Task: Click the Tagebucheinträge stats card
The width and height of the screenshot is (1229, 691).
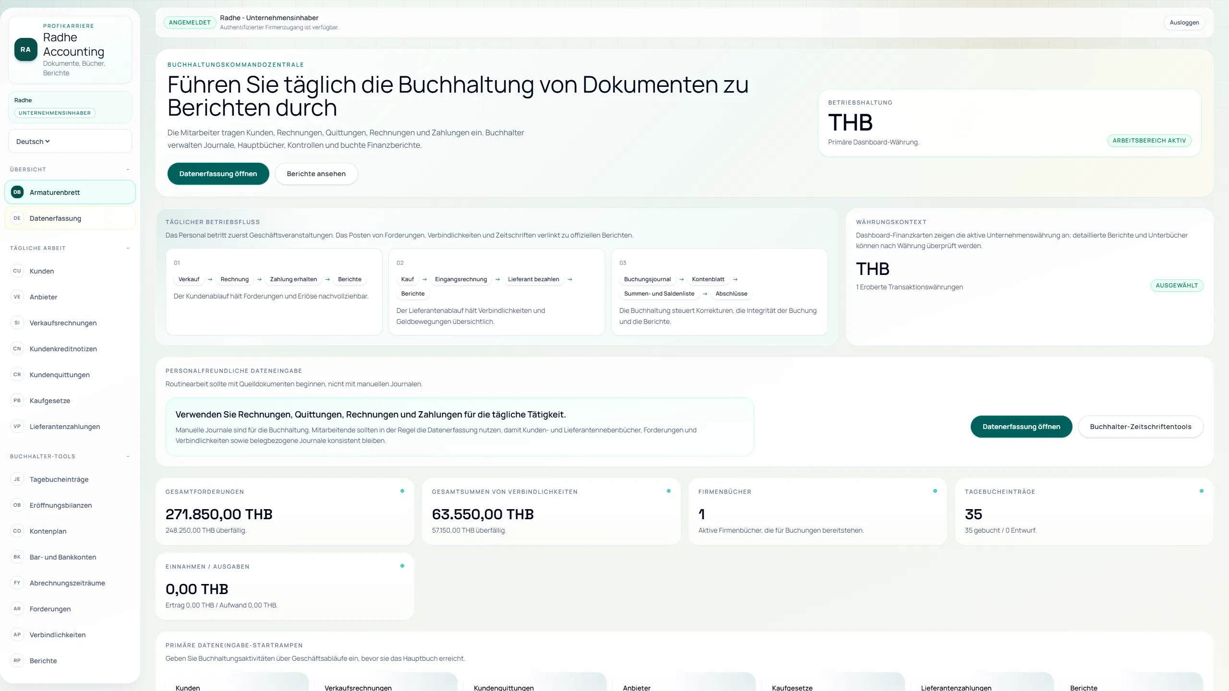Action: tap(1084, 511)
